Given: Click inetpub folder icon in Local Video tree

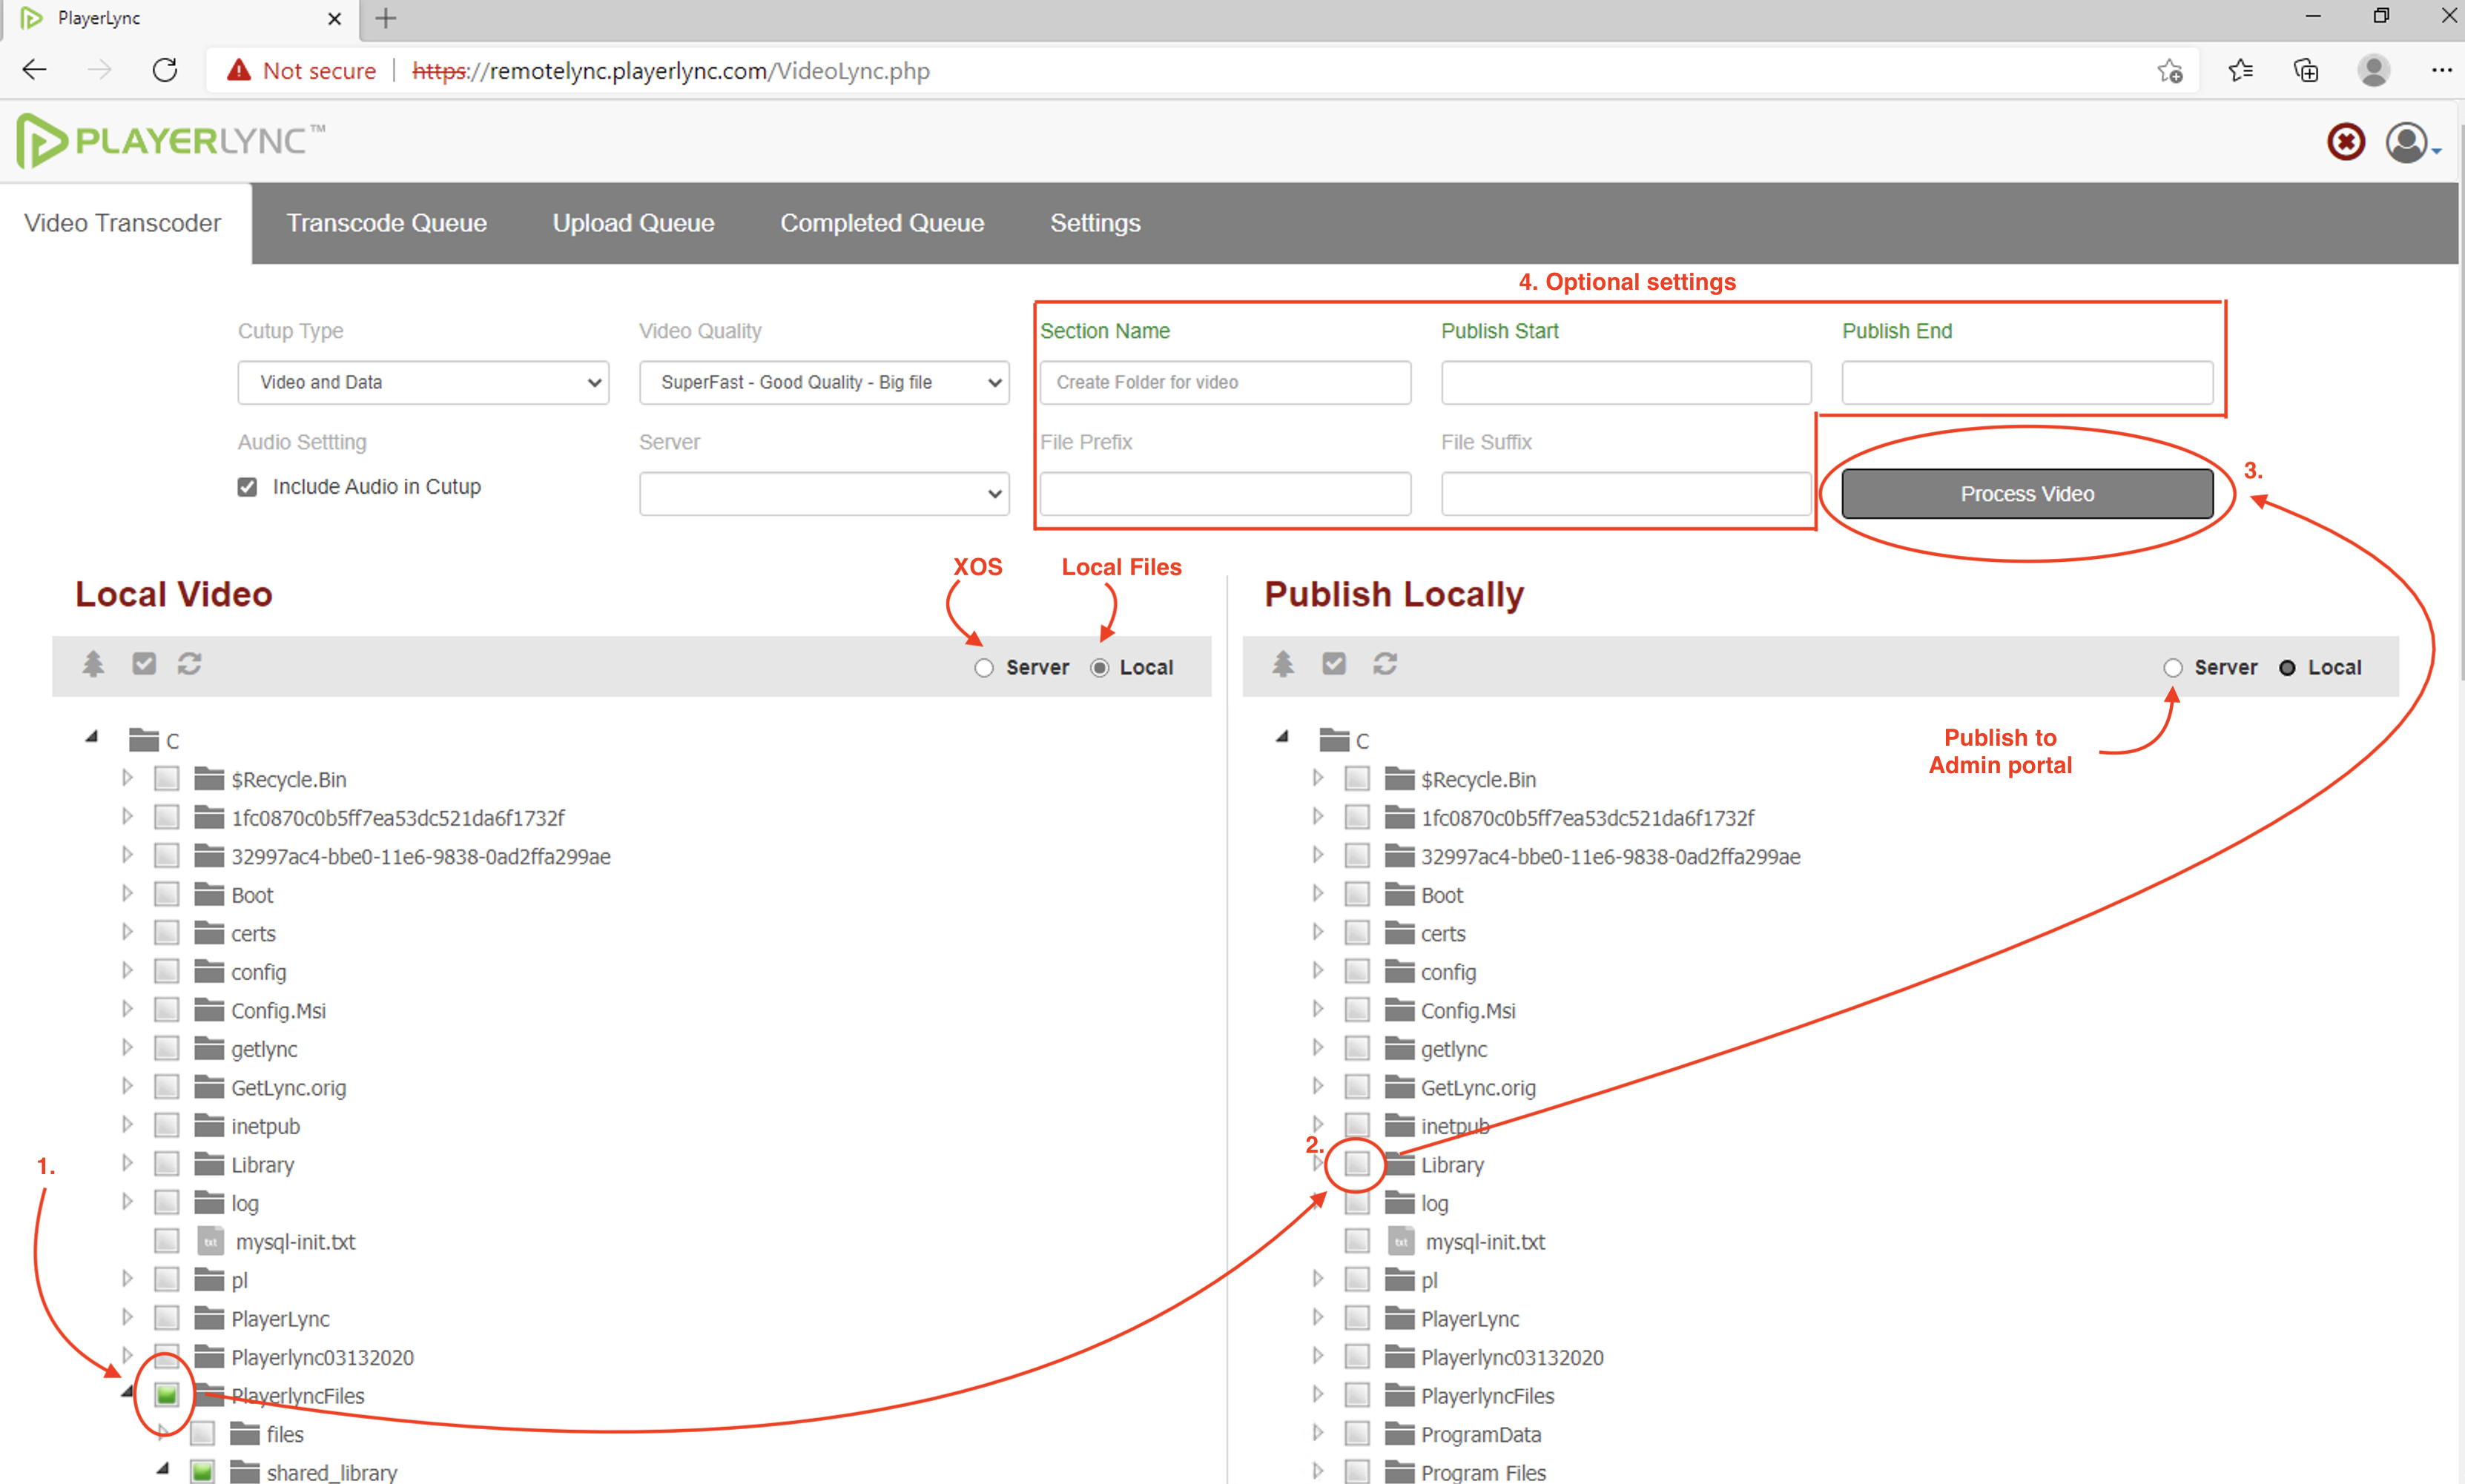Looking at the screenshot, I should (209, 1125).
